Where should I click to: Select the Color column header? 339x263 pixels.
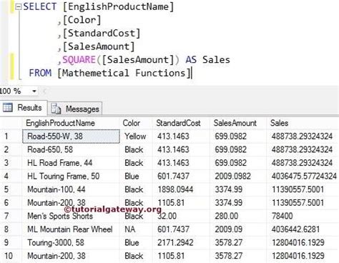pyautogui.click(x=136, y=123)
